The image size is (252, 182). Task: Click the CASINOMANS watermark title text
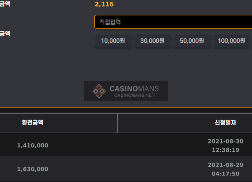point(134,88)
